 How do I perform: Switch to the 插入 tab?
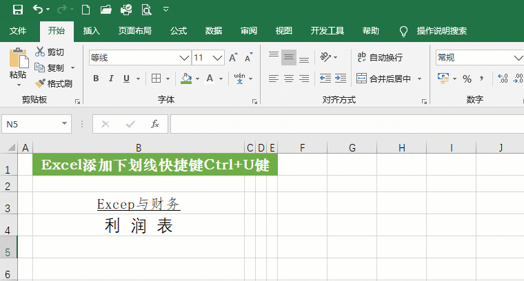pos(91,31)
